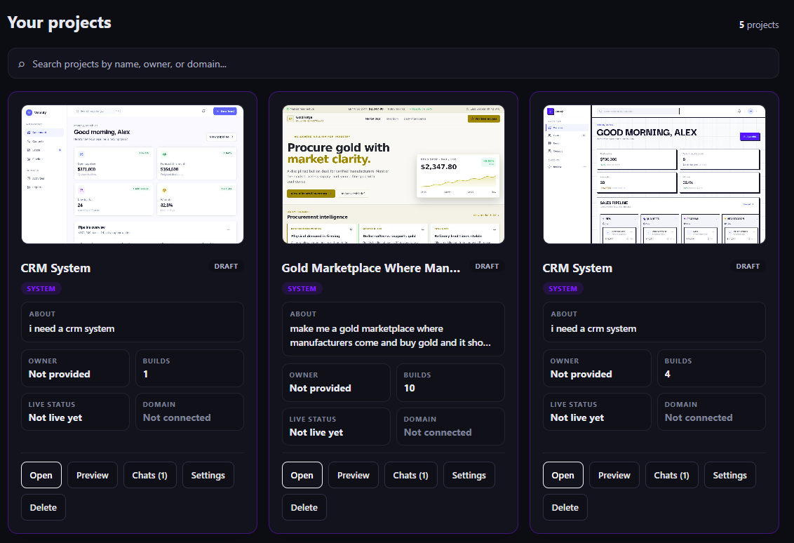Click the 'make me a gold marketplace' about text
This screenshot has height=543, width=794.
tap(391, 335)
